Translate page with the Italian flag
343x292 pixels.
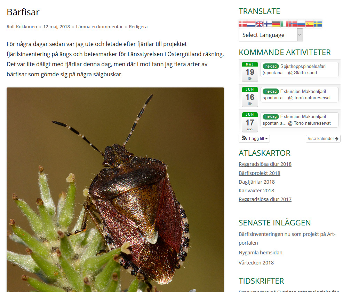tap(284, 24)
